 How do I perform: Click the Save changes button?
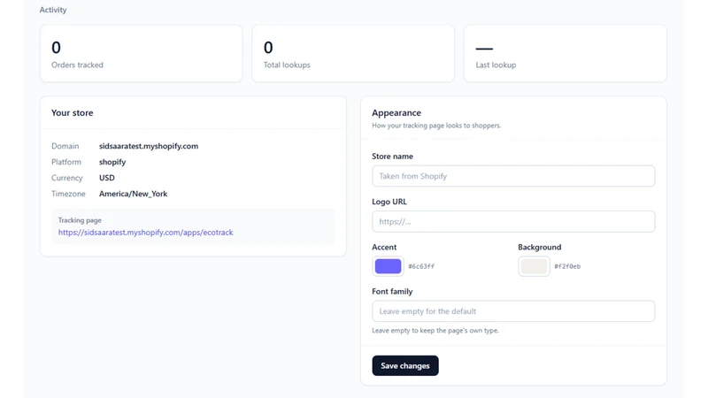[x=405, y=365]
